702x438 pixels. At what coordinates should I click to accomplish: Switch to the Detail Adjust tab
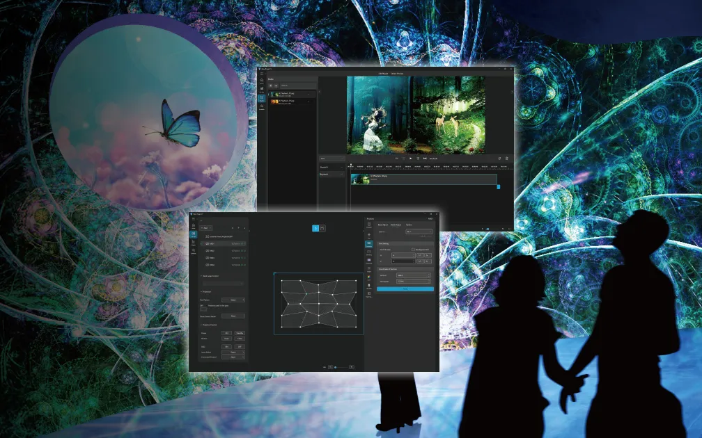[x=396, y=225]
